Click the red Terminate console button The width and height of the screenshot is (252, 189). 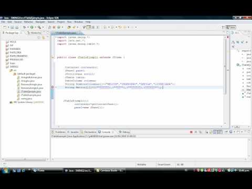click(x=191, y=132)
